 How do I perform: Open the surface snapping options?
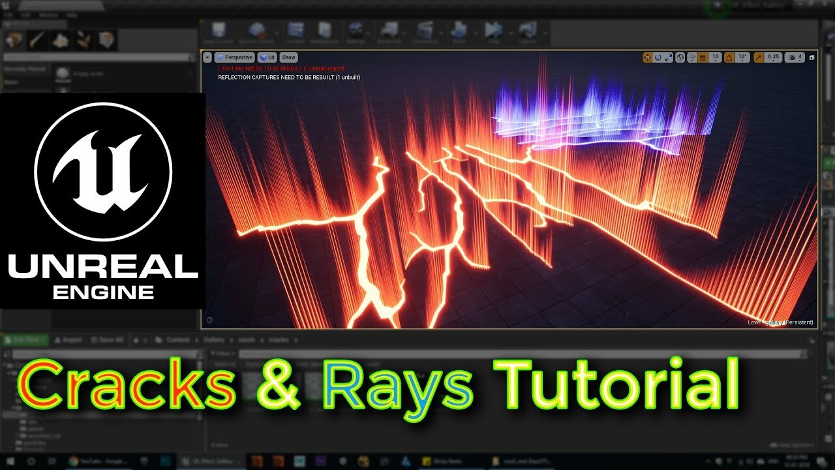click(x=691, y=57)
